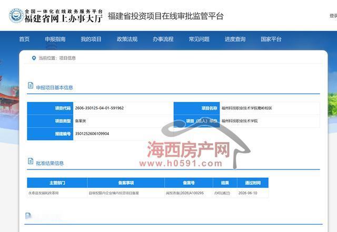
Task: Click the partially hidden document icon at bottom
Action: [28, 216]
